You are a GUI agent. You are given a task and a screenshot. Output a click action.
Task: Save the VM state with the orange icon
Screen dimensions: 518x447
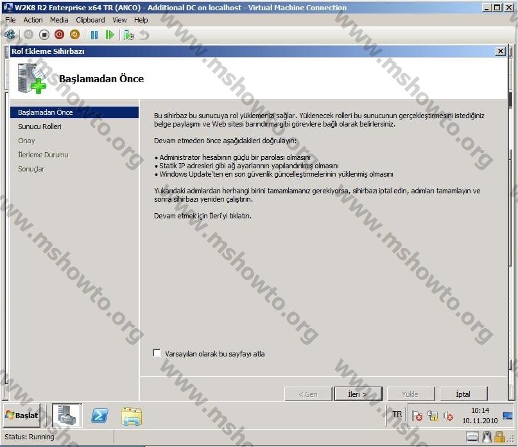coord(74,35)
